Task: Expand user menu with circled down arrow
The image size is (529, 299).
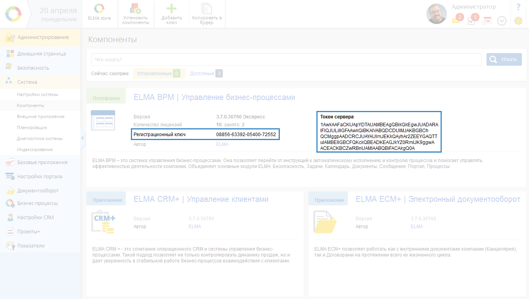Action: [x=502, y=21]
